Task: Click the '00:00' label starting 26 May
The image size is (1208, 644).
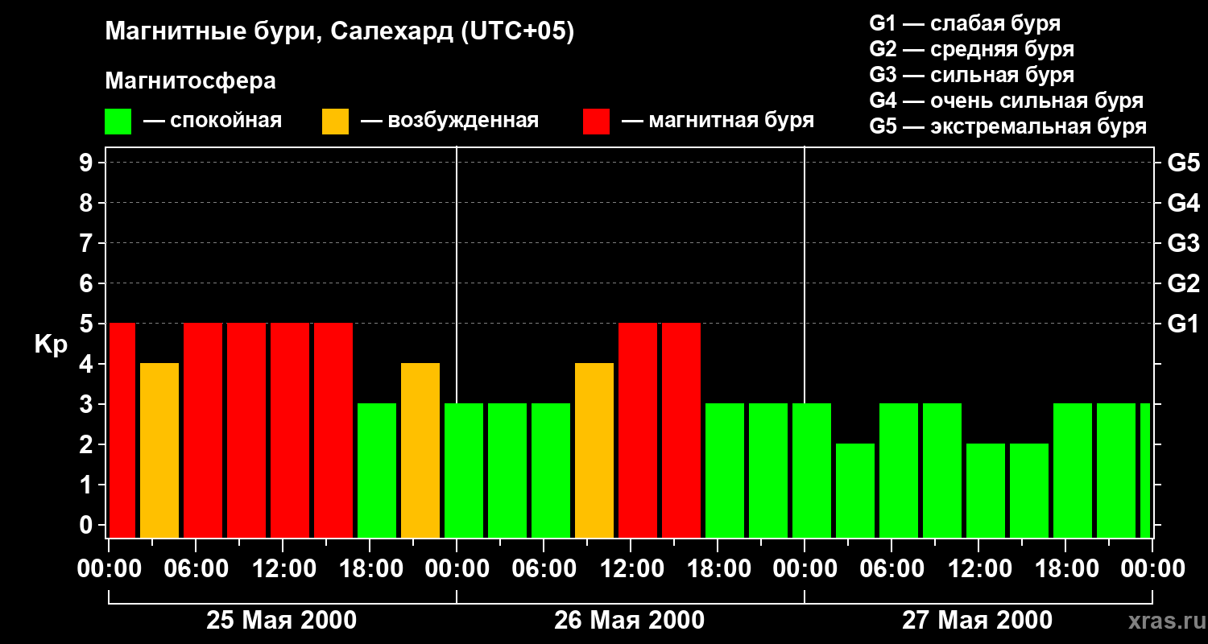Action: pyautogui.click(x=457, y=569)
